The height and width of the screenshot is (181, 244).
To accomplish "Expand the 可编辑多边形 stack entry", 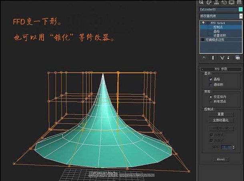I will 203,40.
